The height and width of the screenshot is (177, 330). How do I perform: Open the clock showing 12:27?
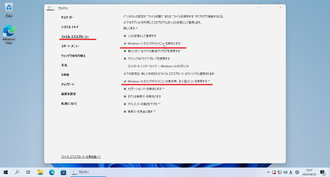pyautogui.click(x=309, y=172)
